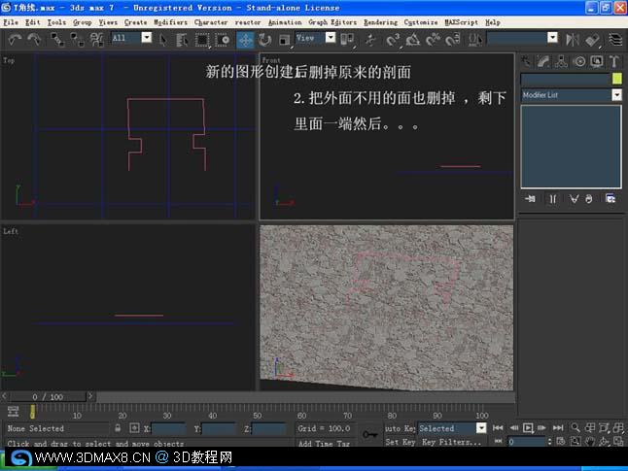
Task: Click the Select by Name icon
Action: [182, 40]
